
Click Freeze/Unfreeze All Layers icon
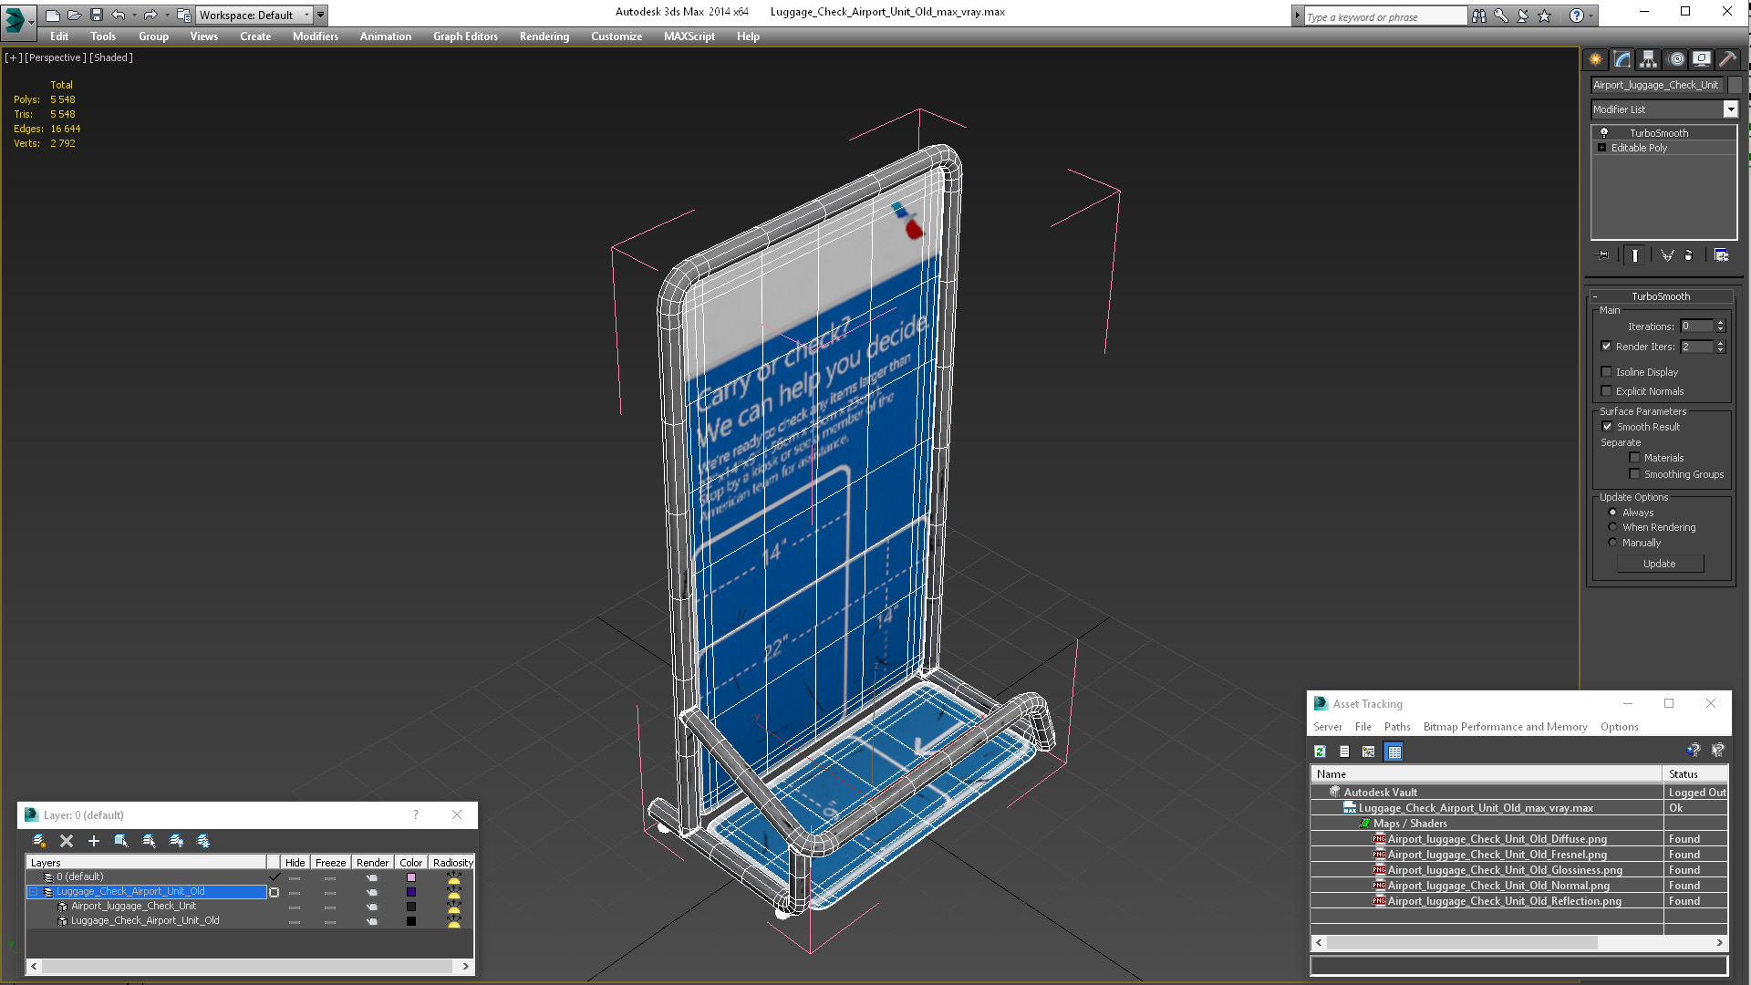[203, 841]
